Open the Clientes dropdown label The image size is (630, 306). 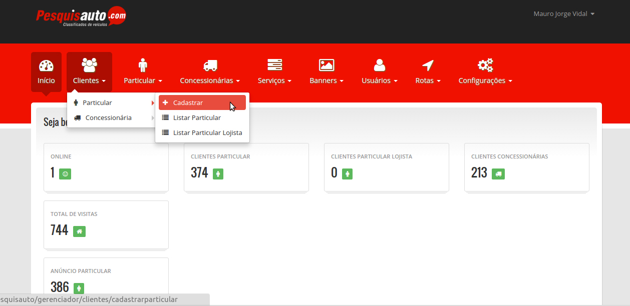click(89, 80)
